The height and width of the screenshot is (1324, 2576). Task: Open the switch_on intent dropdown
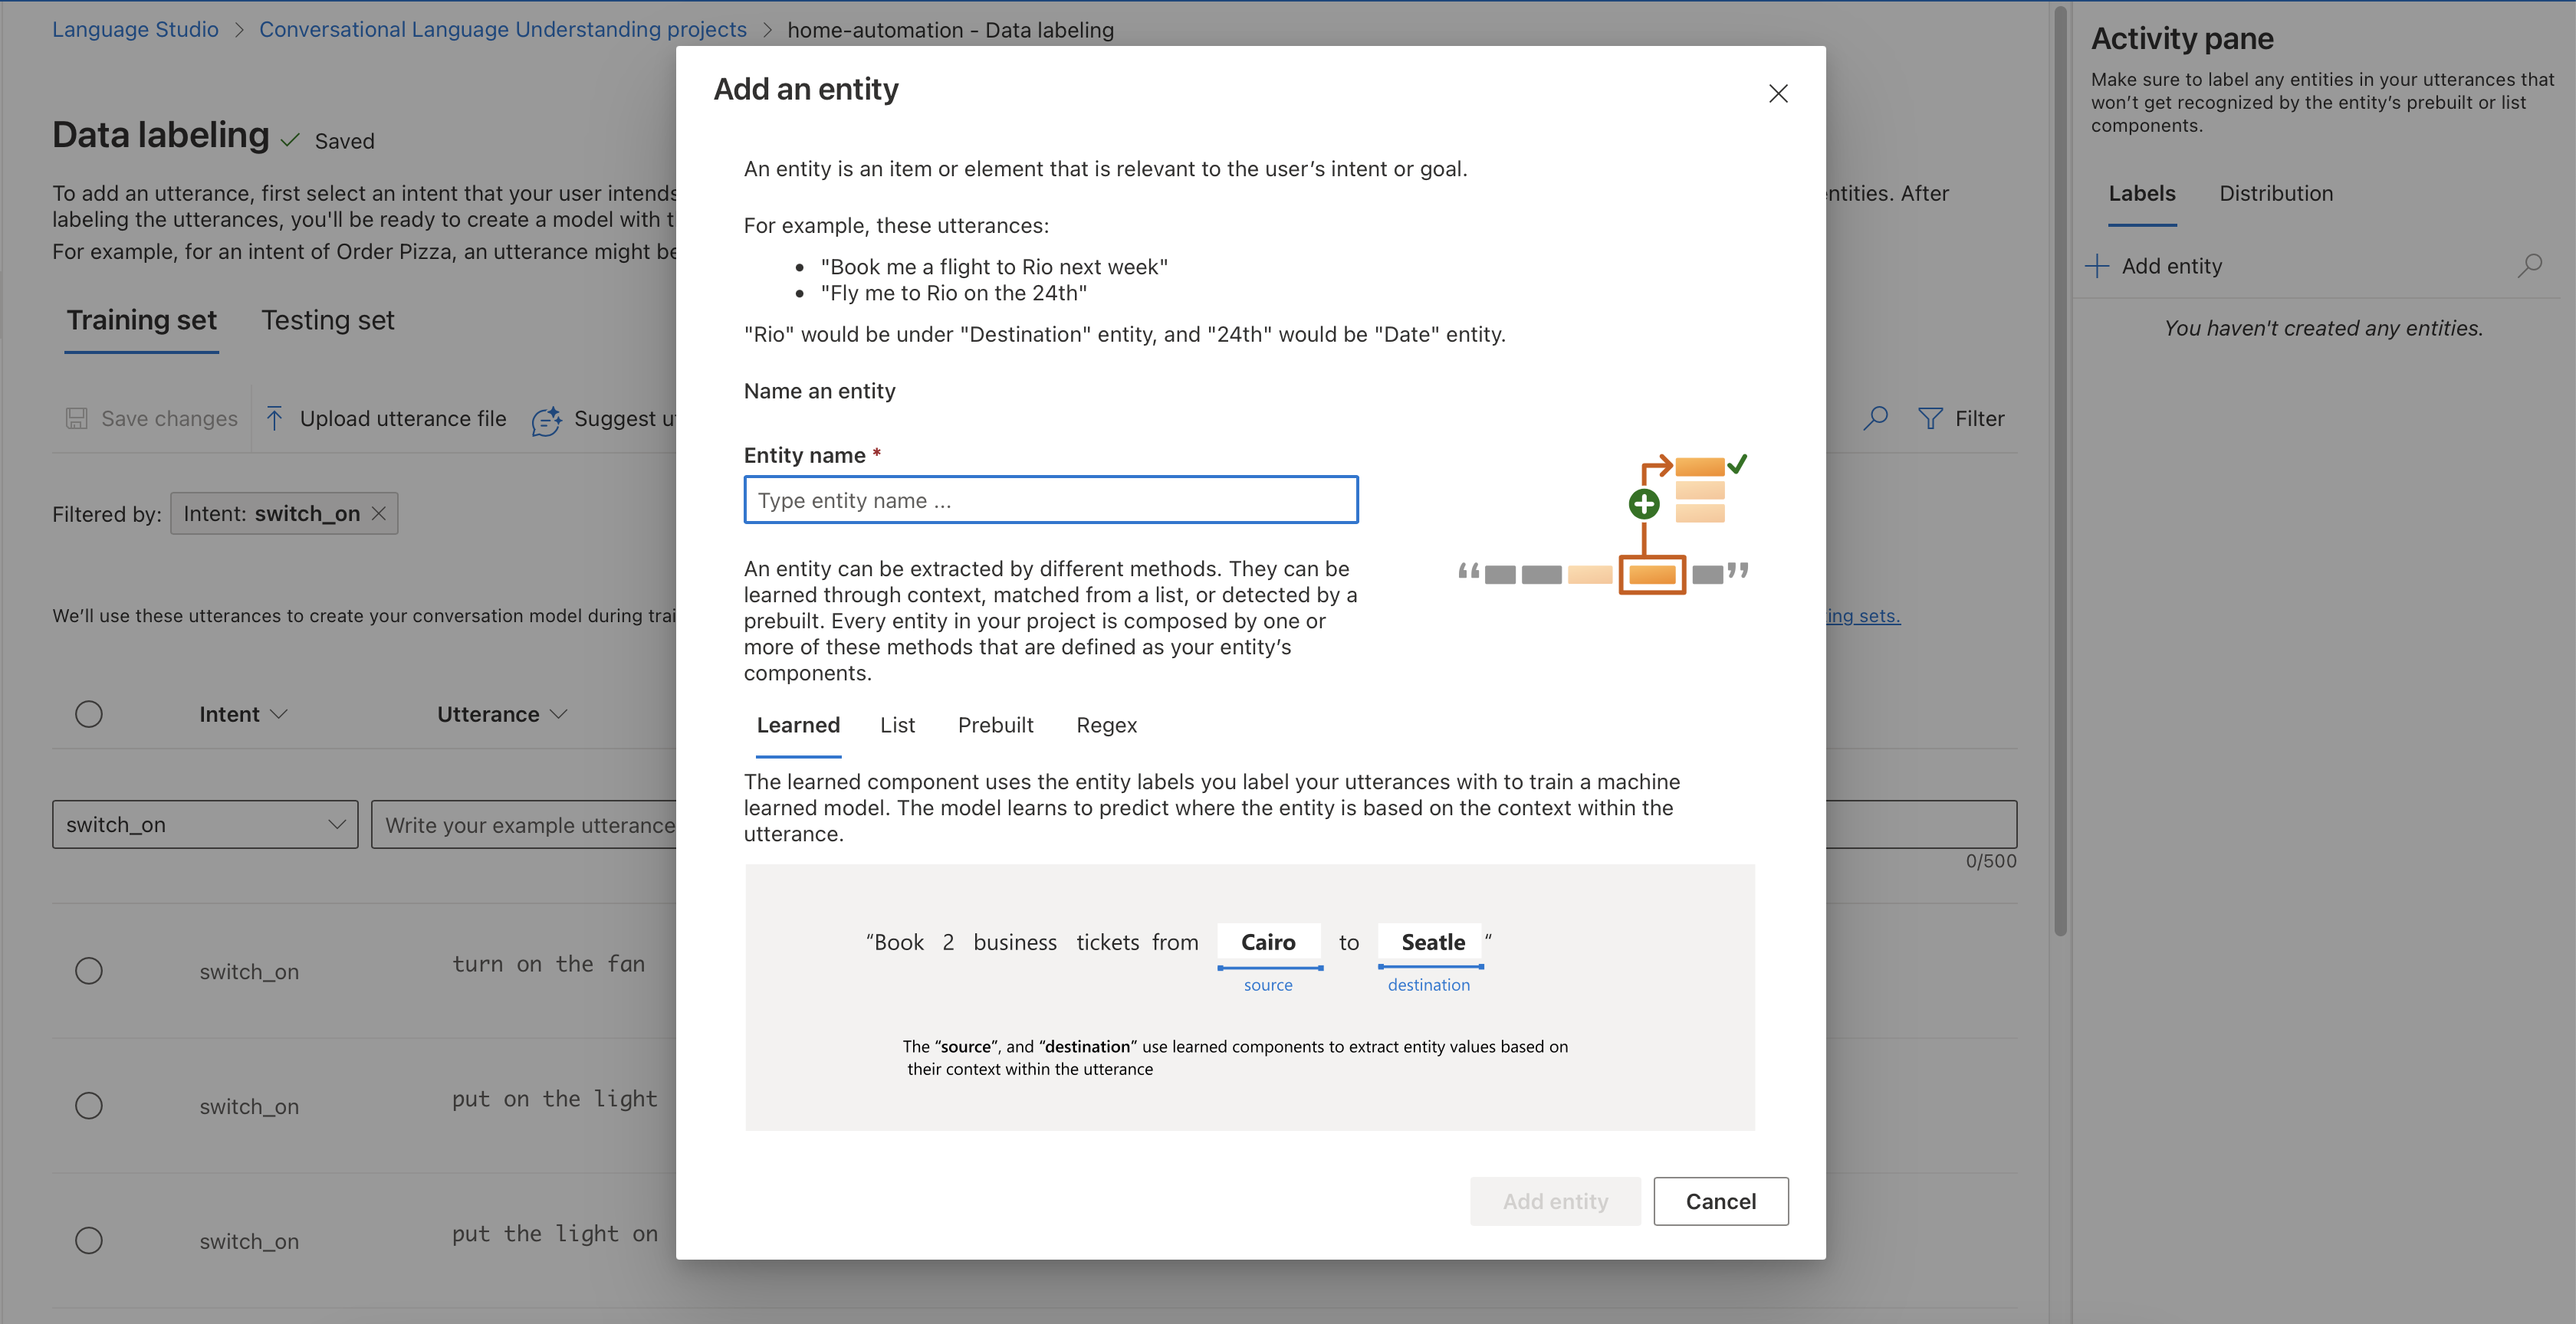tap(205, 824)
